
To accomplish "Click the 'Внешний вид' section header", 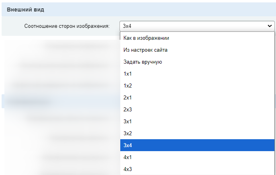I will [25, 9].
